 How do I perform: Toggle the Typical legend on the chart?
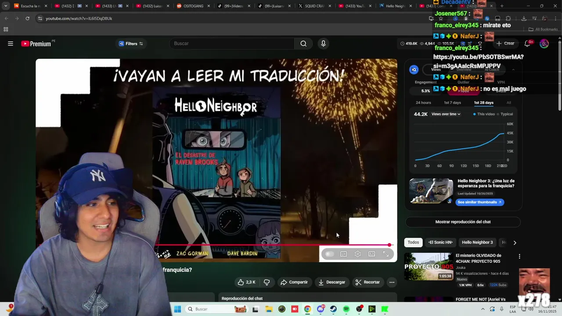tap(505, 114)
